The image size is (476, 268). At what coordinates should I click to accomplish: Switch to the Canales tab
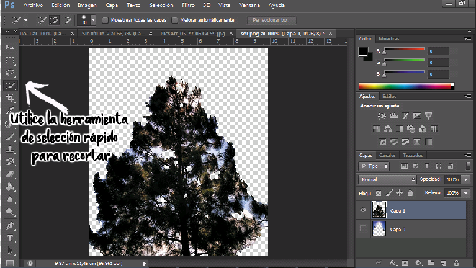click(x=387, y=156)
